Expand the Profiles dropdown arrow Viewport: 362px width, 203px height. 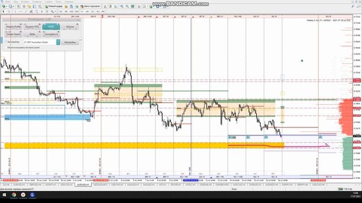pyautogui.click(x=13, y=6)
